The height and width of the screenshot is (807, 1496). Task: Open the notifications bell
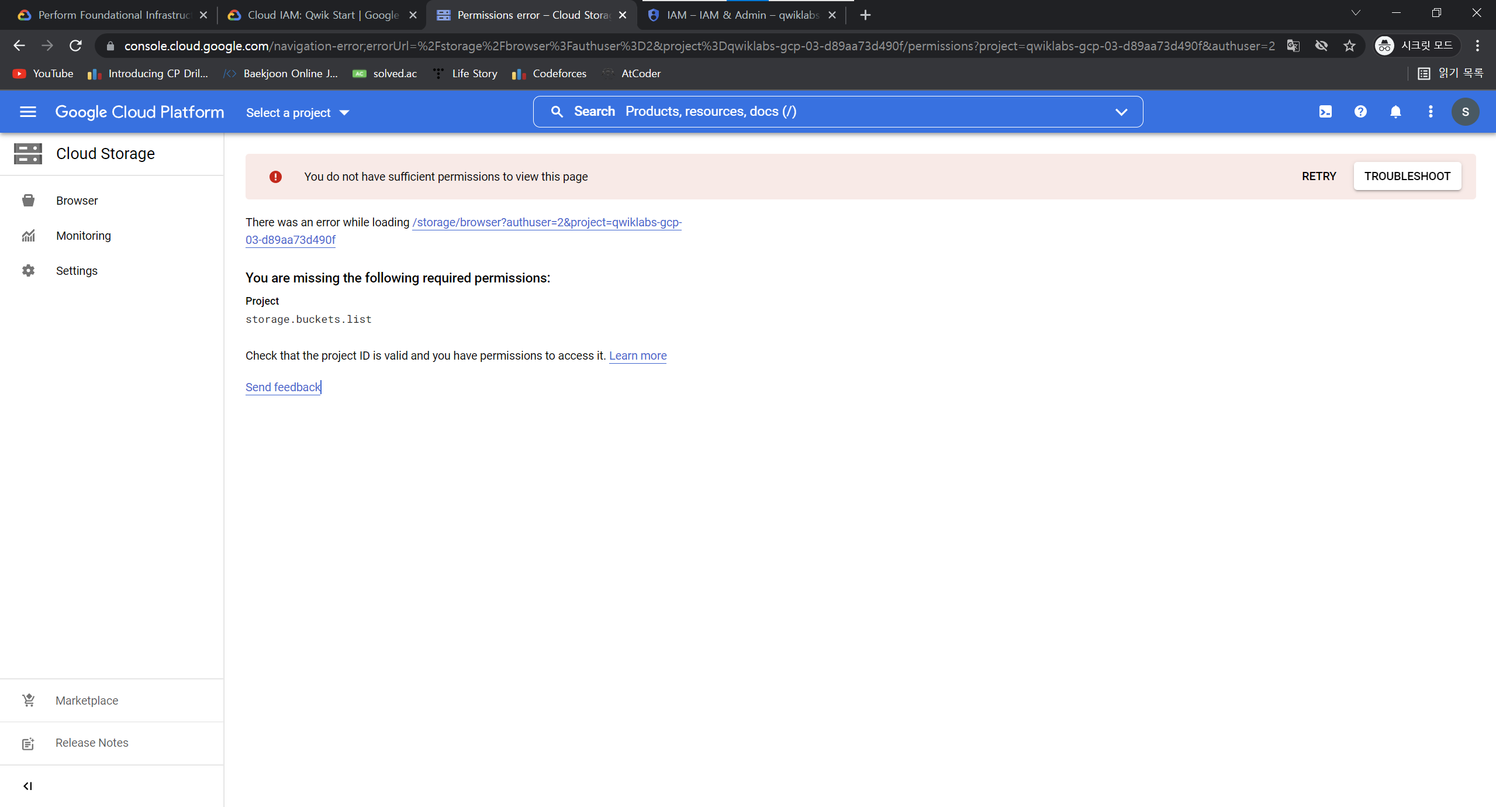pos(1395,112)
